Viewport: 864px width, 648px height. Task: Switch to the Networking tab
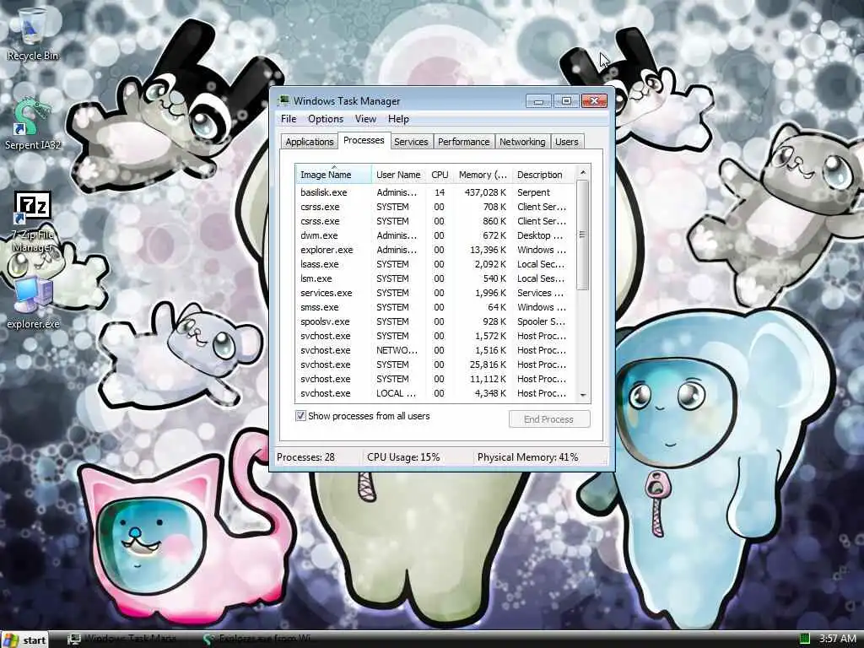(521, 142)
